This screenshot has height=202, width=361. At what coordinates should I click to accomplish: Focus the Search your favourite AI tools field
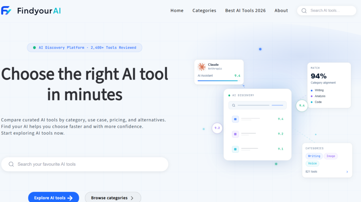(85, 164)
